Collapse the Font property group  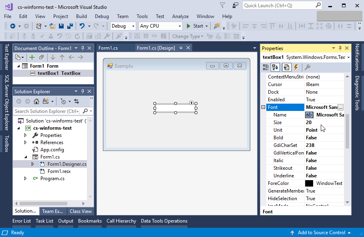tap(263, 107)
